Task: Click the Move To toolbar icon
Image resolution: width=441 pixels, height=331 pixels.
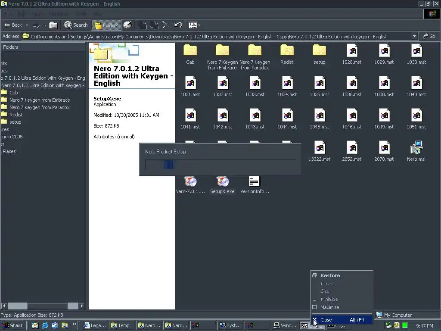Action: 142,25
